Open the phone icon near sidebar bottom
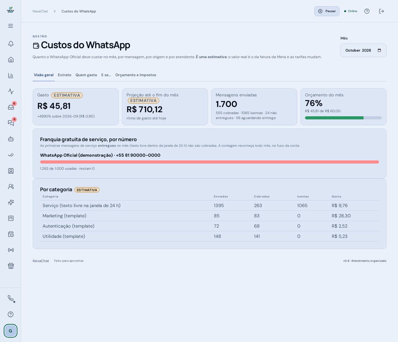 [x=11, y=298]
